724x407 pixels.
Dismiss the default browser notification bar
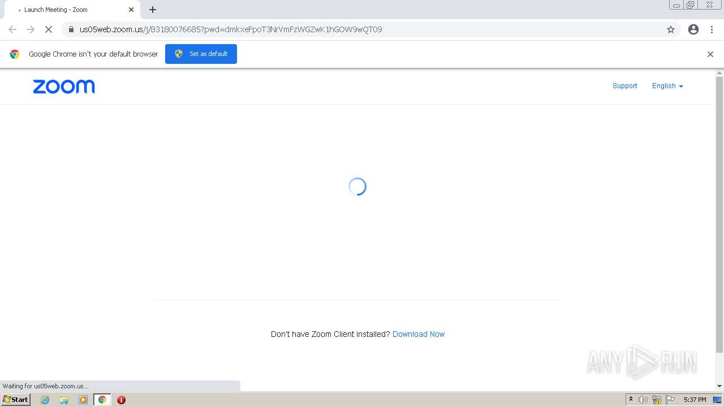tap(710, 54)
